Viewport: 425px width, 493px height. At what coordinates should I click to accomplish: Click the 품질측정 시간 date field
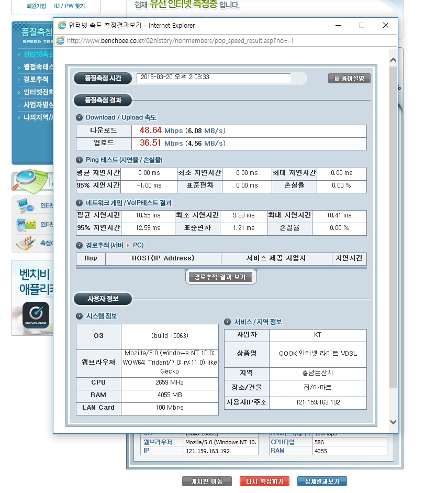coord(213,78)
